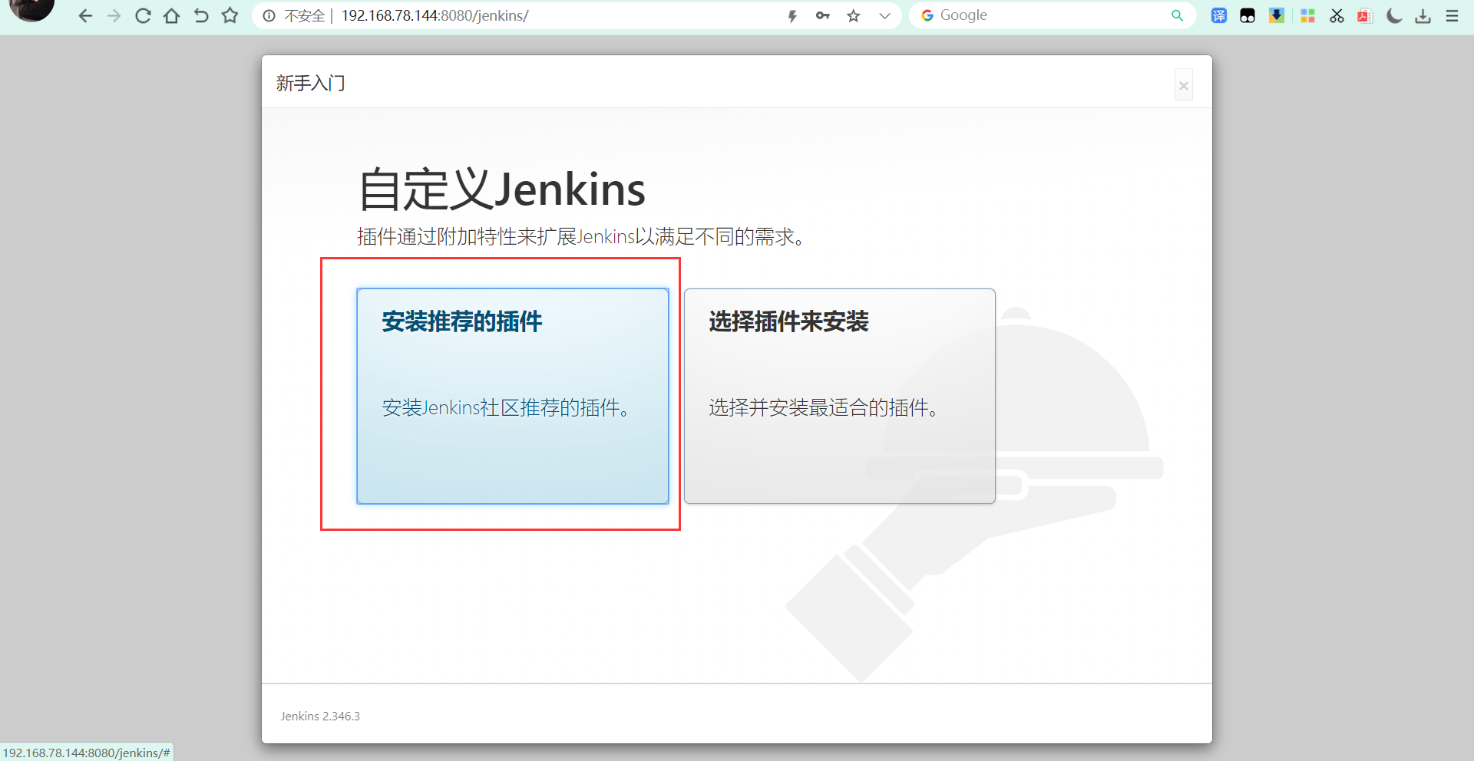Open the browser home page

point(171,16)
